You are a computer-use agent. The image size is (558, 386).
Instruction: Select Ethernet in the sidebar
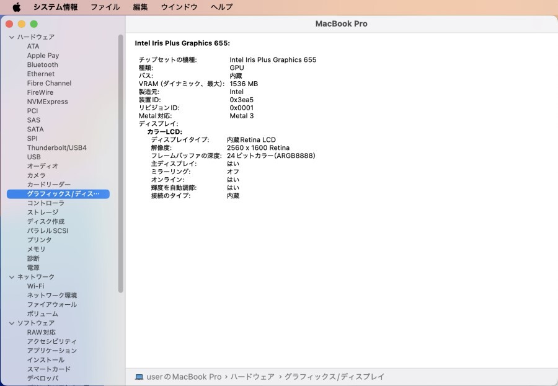point(41,74)
